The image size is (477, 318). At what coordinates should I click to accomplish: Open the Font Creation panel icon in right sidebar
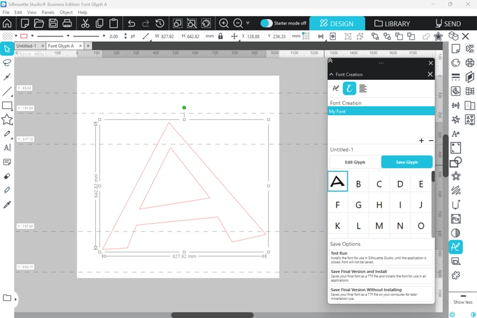[456, 246]
